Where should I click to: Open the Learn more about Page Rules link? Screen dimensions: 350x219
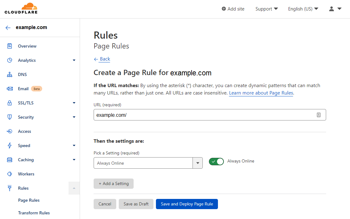coord(261,93)
